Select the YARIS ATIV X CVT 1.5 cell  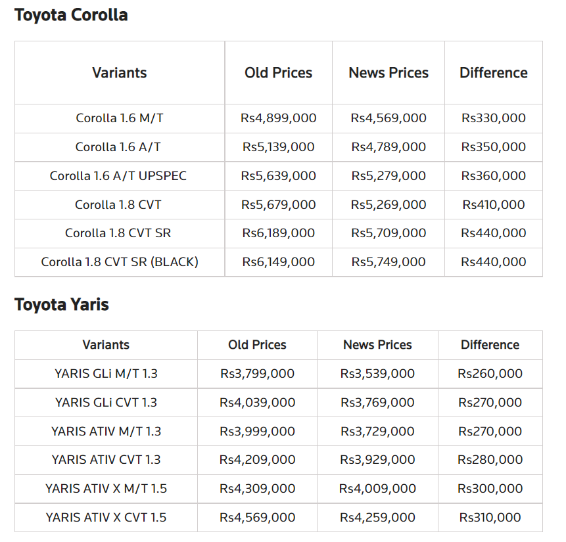click(x=106, y=518)
